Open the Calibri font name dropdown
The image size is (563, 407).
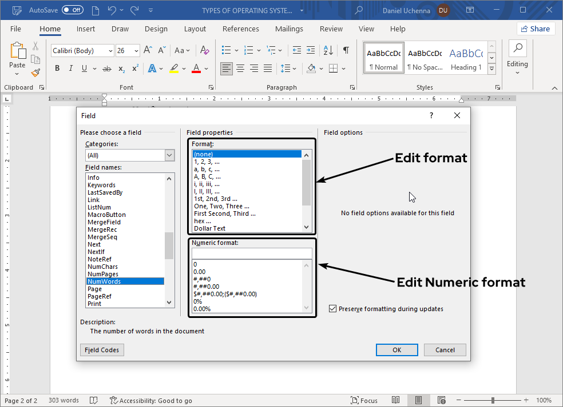[110, 51]
